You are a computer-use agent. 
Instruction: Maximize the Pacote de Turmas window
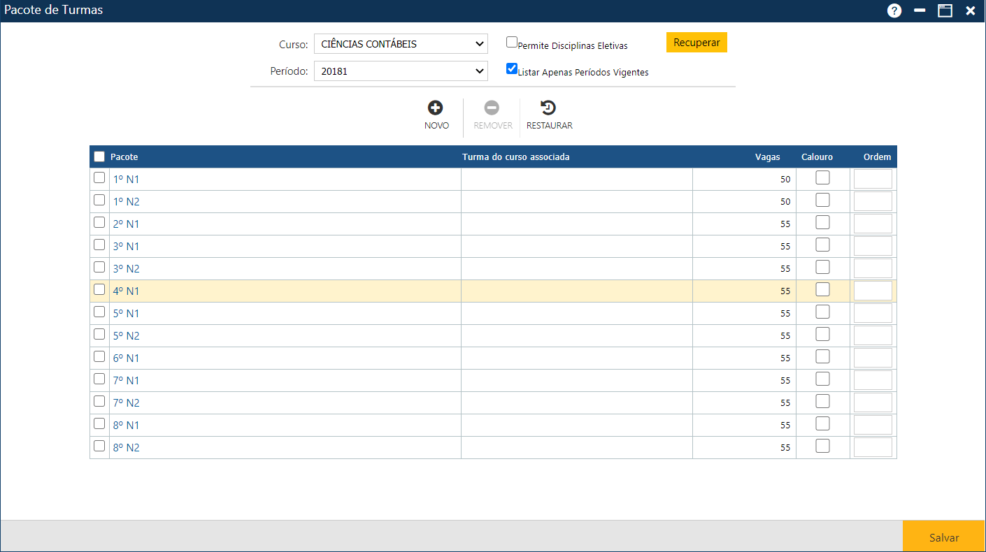pyautogui.click(x=945, y=10)
